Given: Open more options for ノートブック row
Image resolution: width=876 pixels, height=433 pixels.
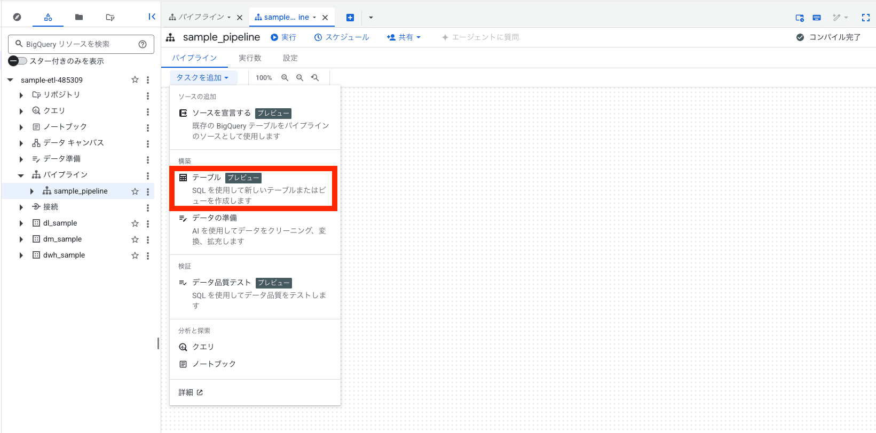Looking at the screenshot, I should pyautogui.click(x=148, y=127).
